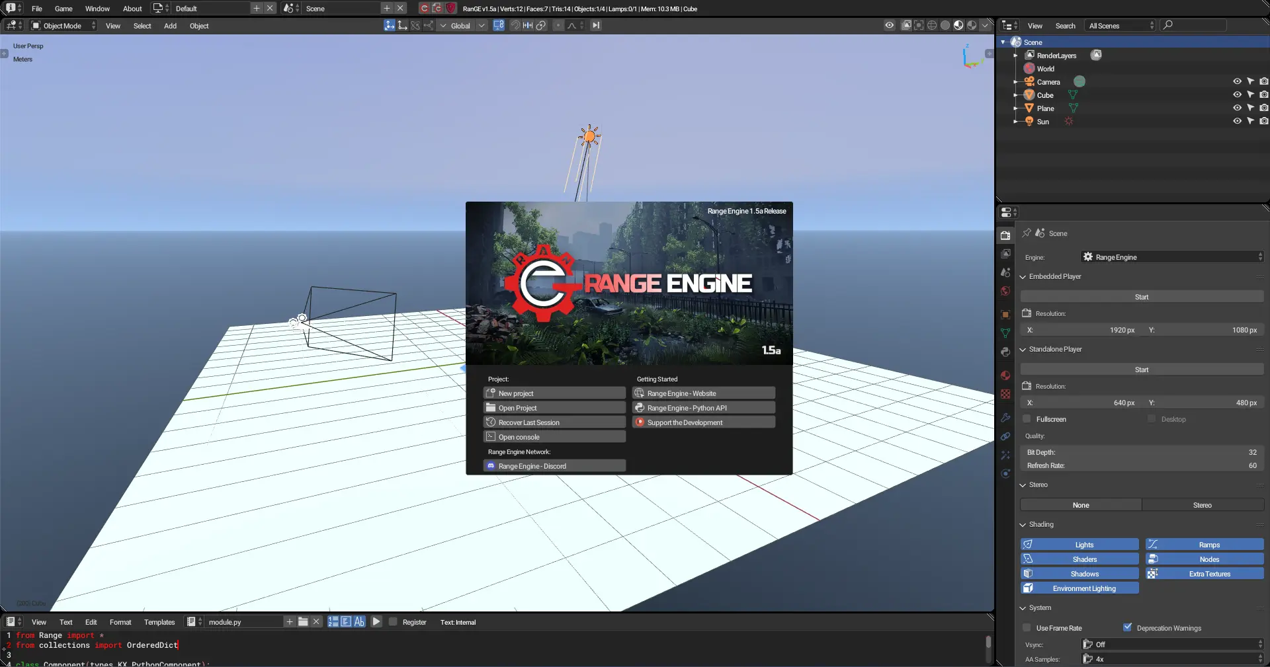The width and height of the screenshot is (1270, 667).
Task: Click the Refresh Rate value field
Action: 1142,465
